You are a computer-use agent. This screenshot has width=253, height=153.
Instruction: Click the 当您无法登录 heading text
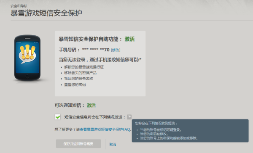tap(100, 60)
